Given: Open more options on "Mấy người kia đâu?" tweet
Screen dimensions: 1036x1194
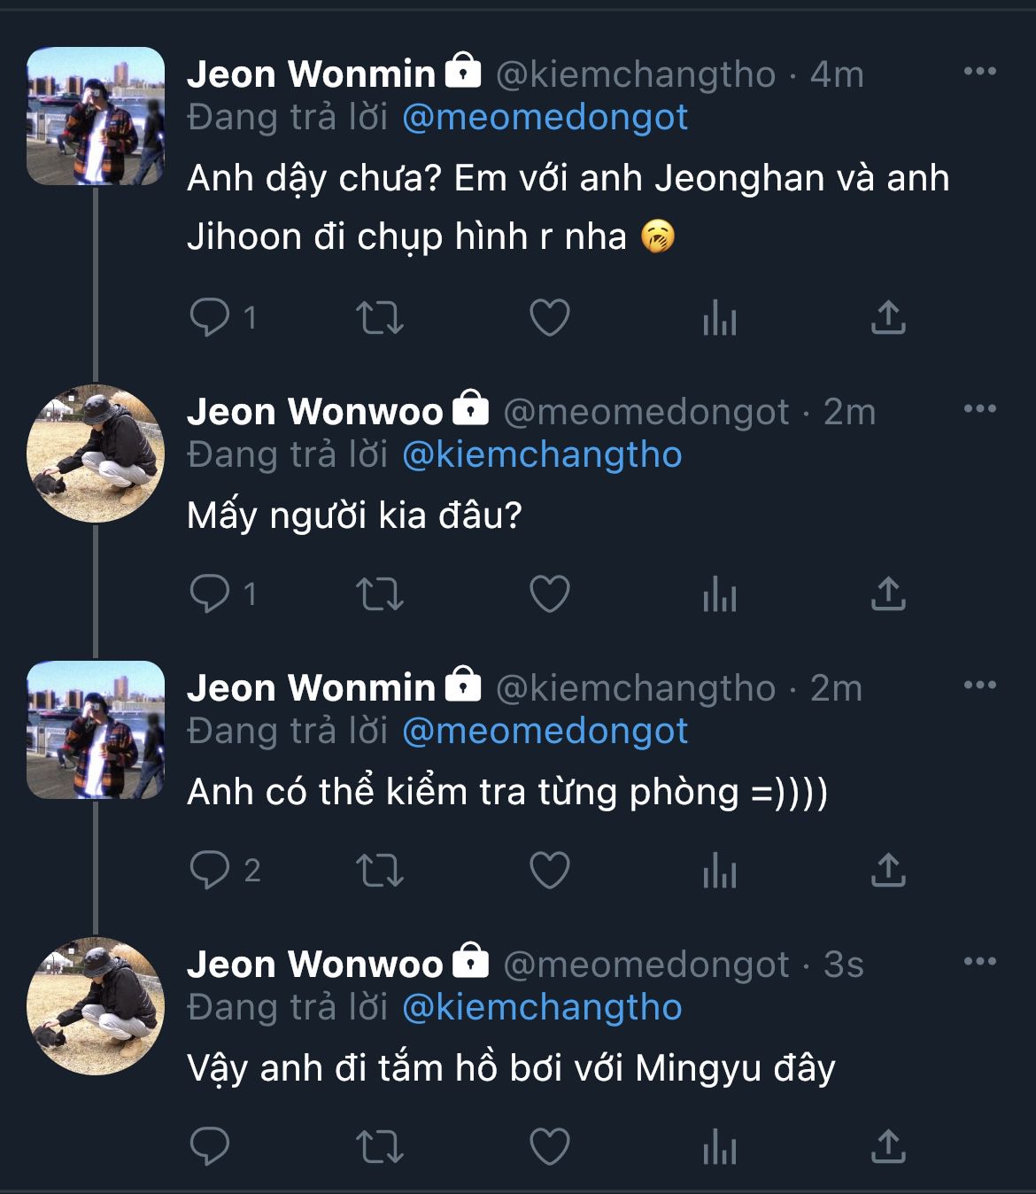Looking at the screenshot, I should 979,409.
